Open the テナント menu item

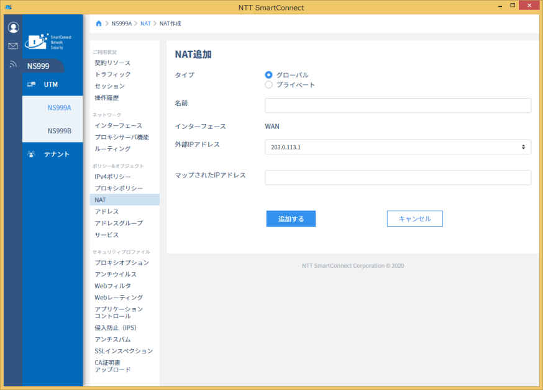(x=53, y=154)
